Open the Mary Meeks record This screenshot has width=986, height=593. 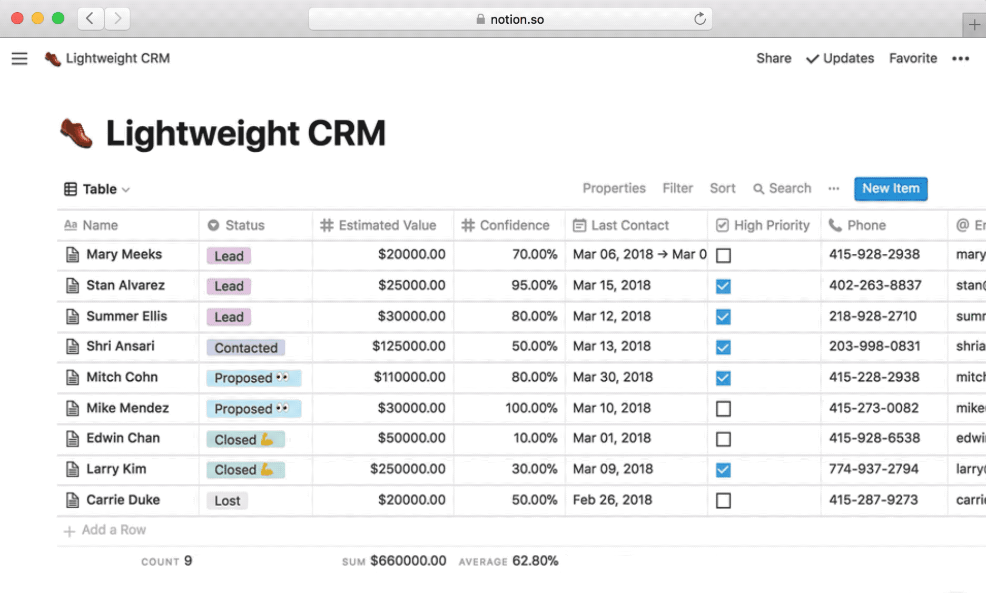click(x=124, y=254)
